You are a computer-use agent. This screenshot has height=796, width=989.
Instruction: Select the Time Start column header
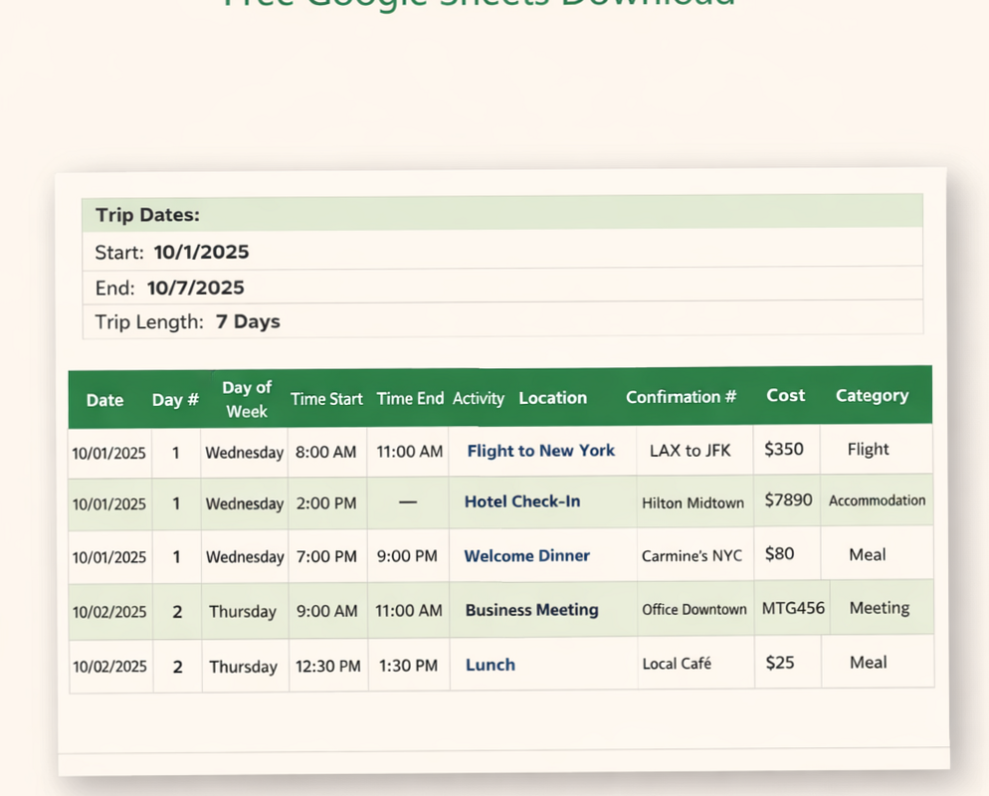tap(326, 399)
